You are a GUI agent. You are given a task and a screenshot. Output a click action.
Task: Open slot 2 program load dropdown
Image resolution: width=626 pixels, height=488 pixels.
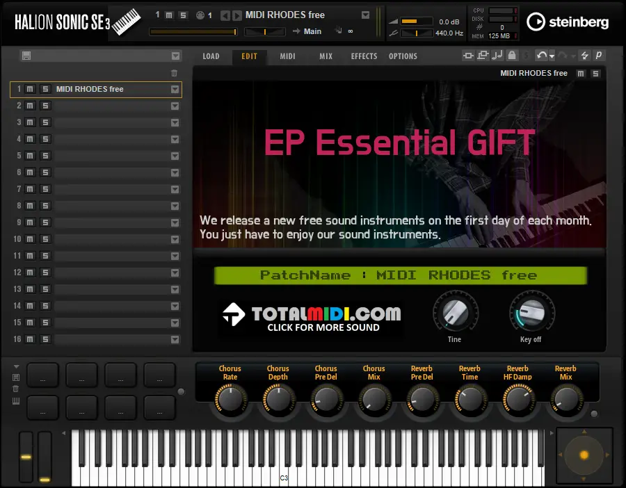[175, 106]
